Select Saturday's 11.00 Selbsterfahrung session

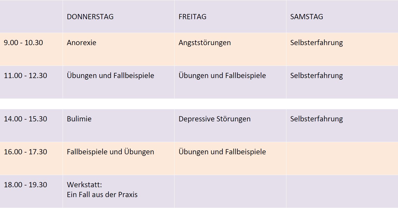pos(316,75)
